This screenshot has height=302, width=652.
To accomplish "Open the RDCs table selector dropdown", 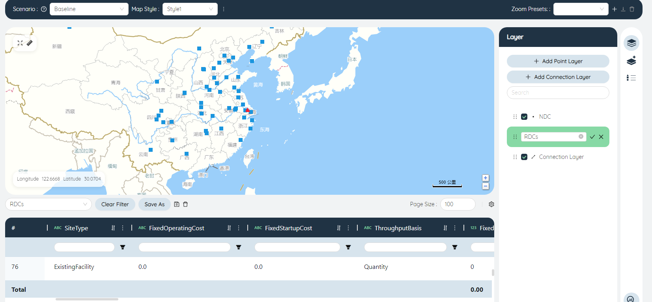I will (49, 204).
